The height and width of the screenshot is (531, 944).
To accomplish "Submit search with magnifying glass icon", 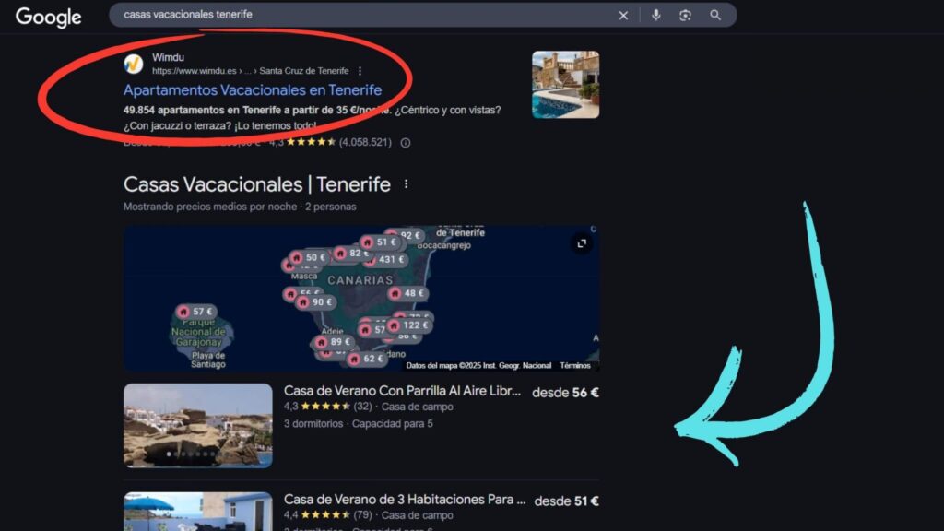I will [x=714, y=15].
